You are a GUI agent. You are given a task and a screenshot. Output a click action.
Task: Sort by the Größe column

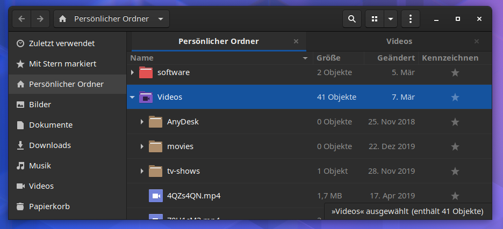click(x=328, y=58)
